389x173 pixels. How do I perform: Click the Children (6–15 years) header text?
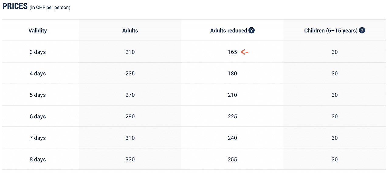(x=331, y=30)
